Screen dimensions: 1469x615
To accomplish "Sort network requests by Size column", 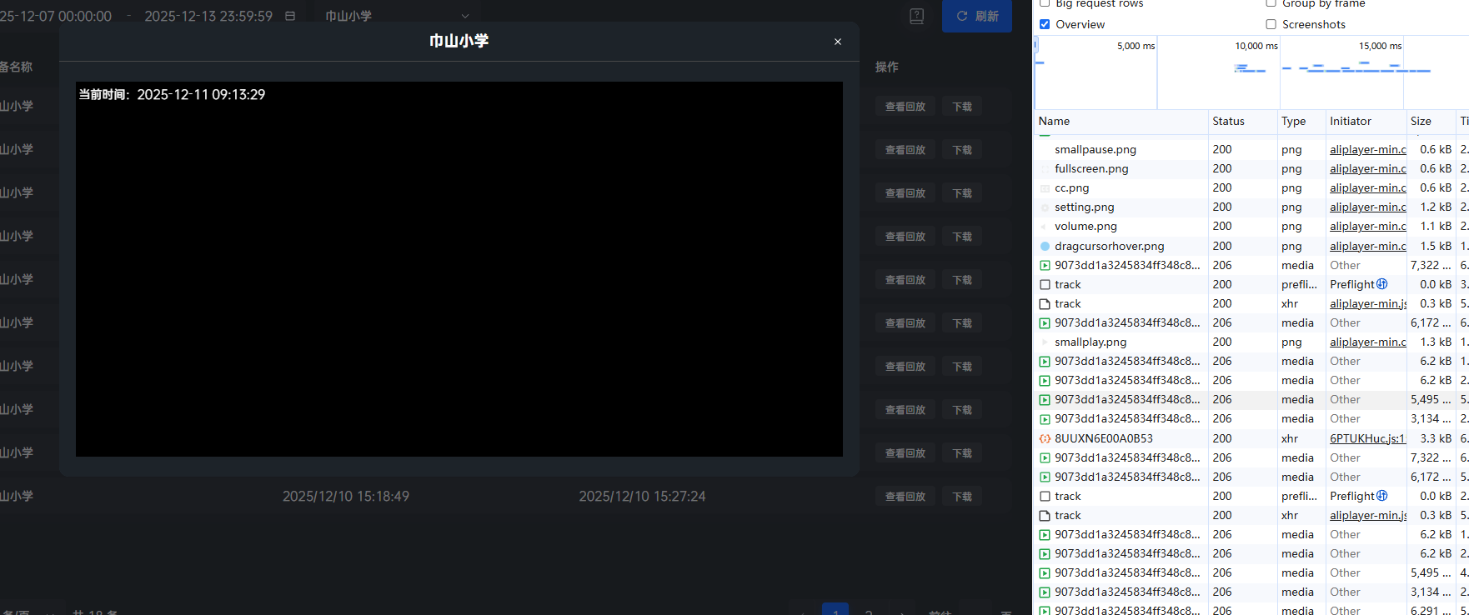I will pos(1431,121).
